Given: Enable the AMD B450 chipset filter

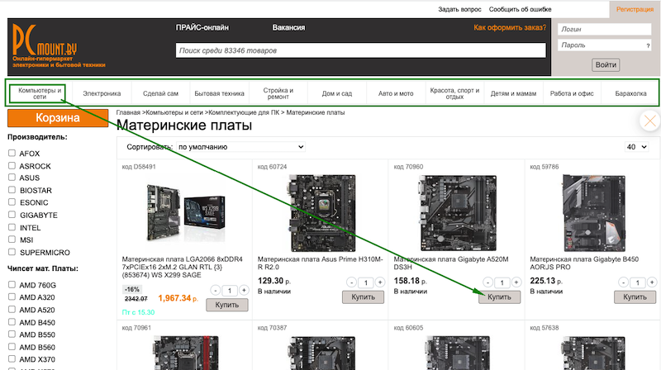Looking at the screenshot, I should 12,322.
